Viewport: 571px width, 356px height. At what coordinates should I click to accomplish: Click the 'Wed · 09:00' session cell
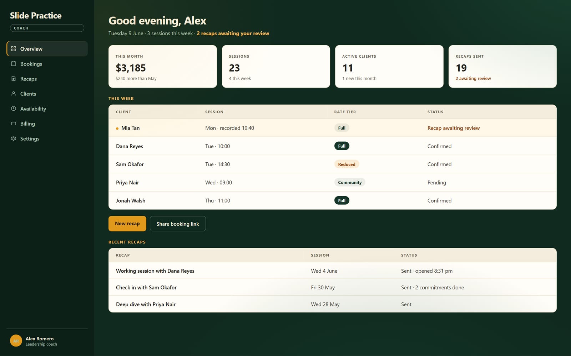pos(218,183)
